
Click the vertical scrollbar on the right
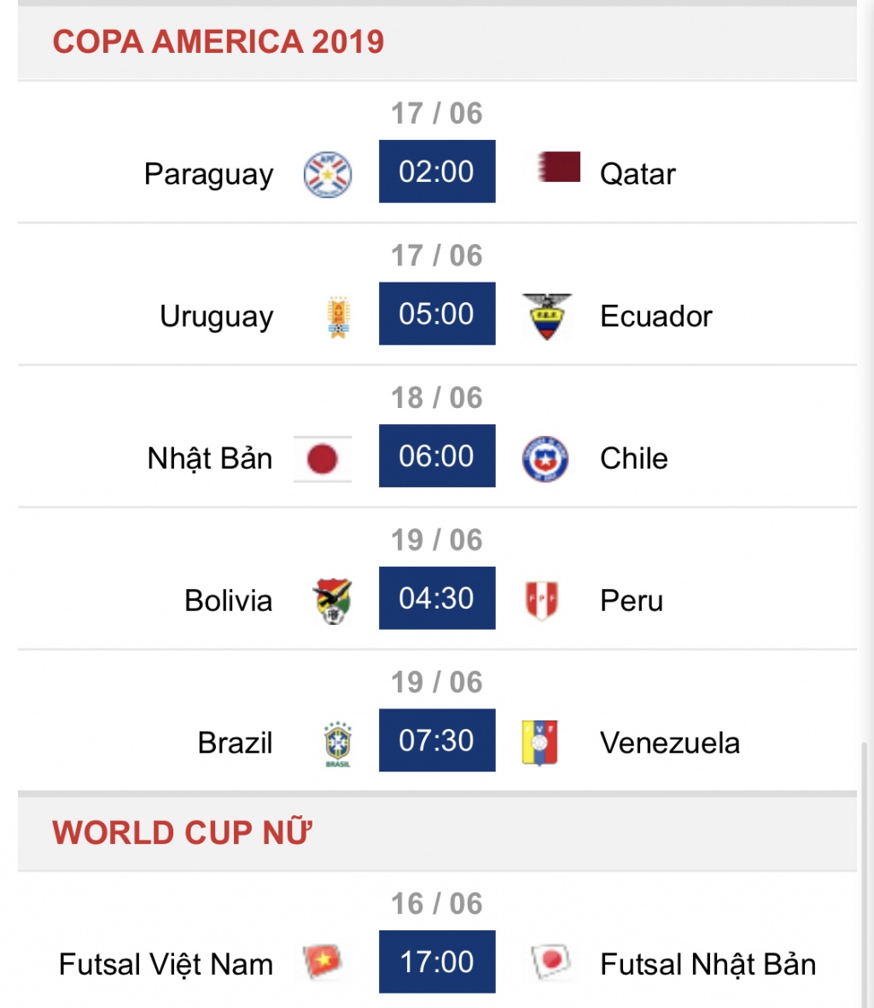pyautogui.click(x=865, y=874)
